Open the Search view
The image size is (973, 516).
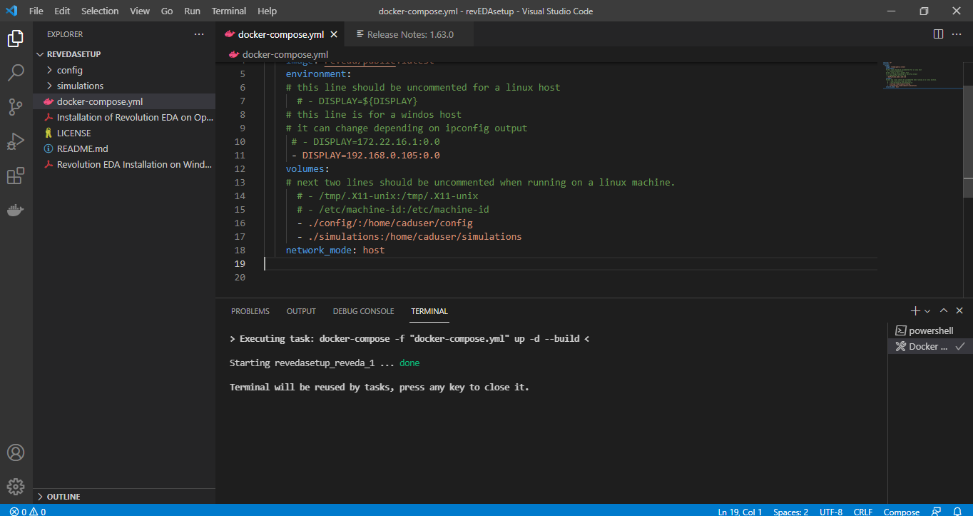click(15, 73)
